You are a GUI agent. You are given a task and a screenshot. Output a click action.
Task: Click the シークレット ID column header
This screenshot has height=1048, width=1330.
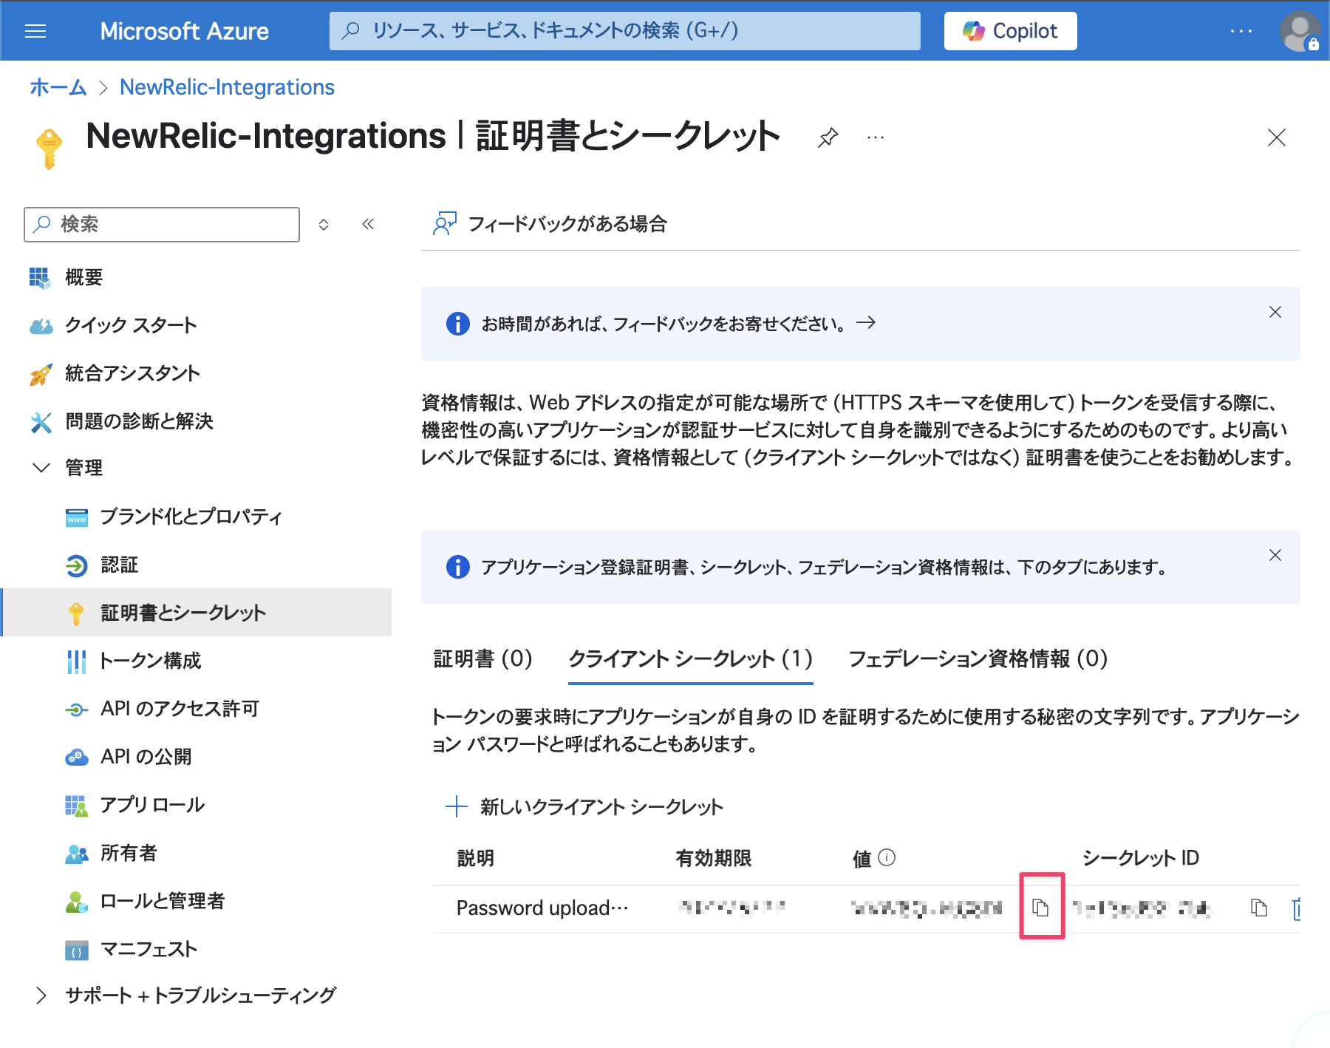pyautogui.click(x=1140, y=858)
